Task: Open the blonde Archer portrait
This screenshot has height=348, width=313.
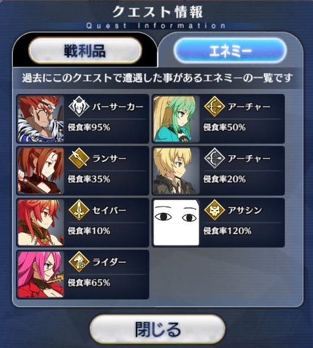Action: coord(176,171)
